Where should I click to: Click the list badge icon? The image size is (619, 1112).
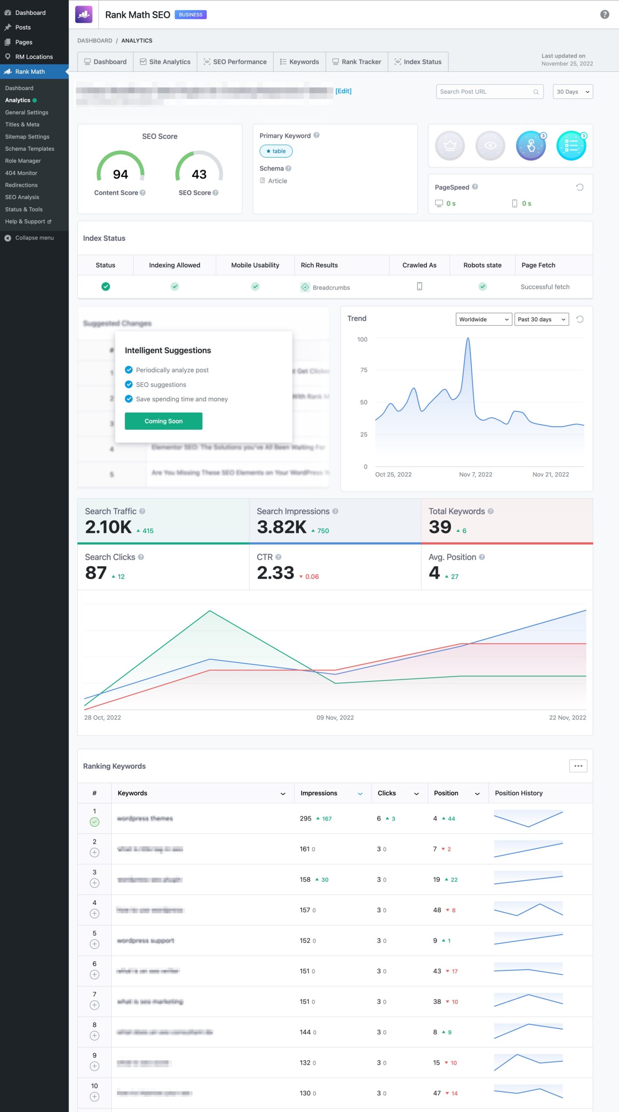pyautogui.click(x=571, y=146)
